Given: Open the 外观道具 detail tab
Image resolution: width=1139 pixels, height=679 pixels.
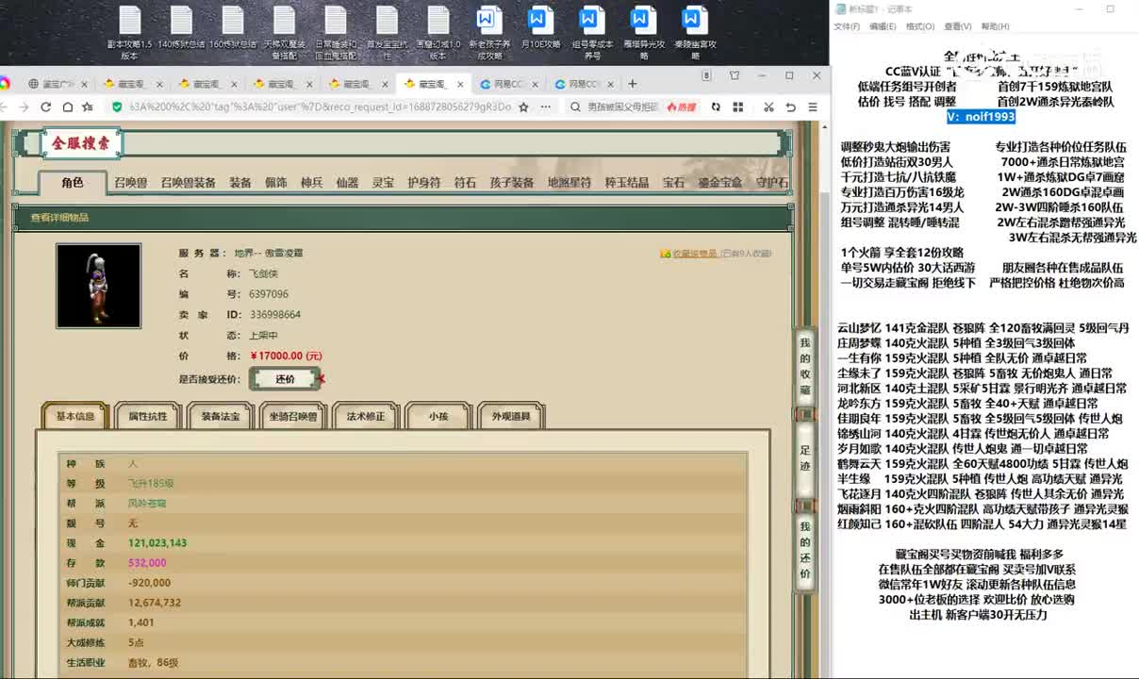Looking at the screenshot, I should (511, 416).
